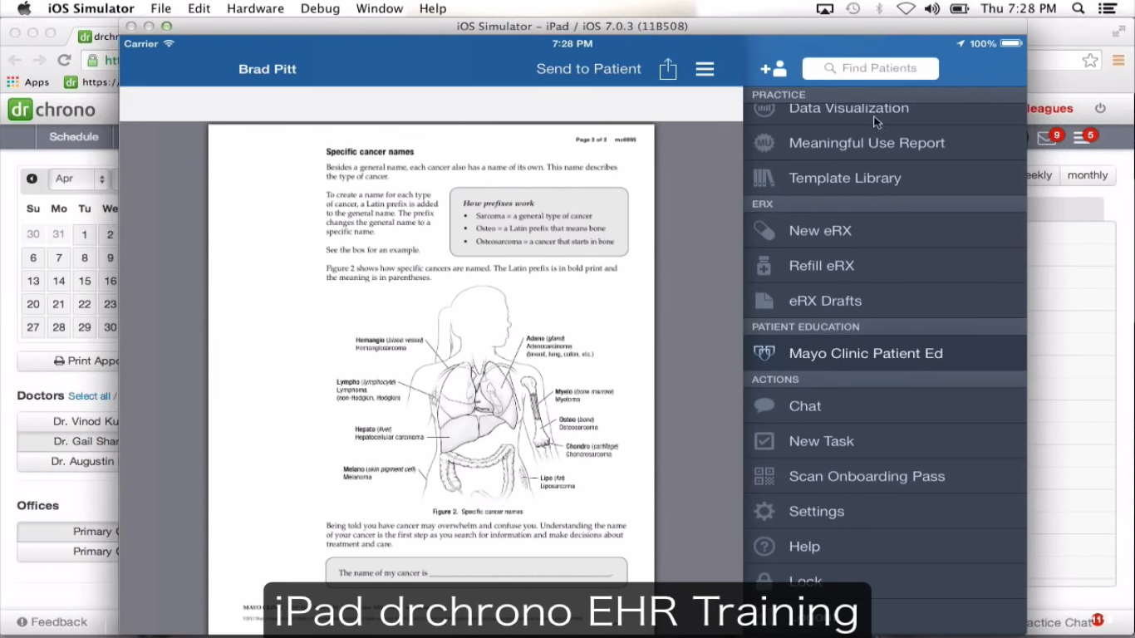Click the Refill eRX bottle icon
Image resolution: width=1135 pixels, height=638 pixels.
click(x=764, y=266)
